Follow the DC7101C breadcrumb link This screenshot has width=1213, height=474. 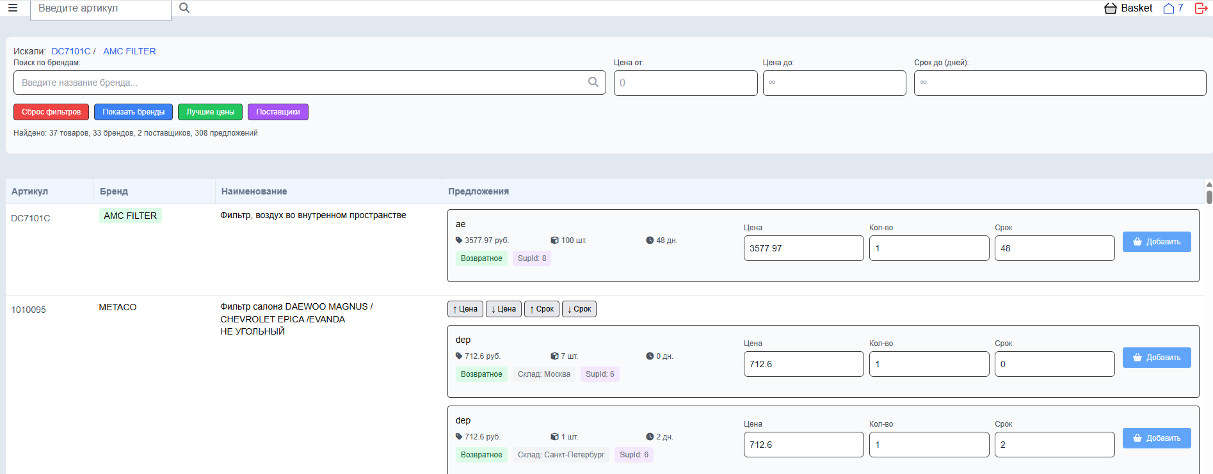click(71, 51)
